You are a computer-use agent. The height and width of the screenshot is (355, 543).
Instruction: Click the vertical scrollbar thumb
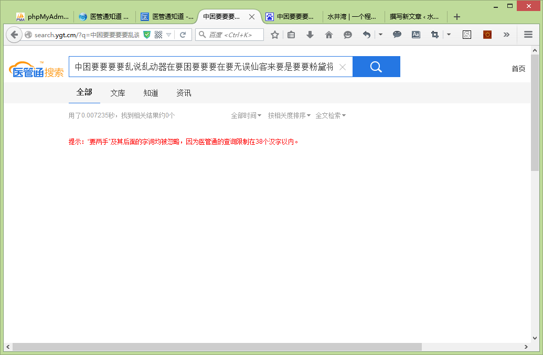pyautogui.click(x=535, y=112)
